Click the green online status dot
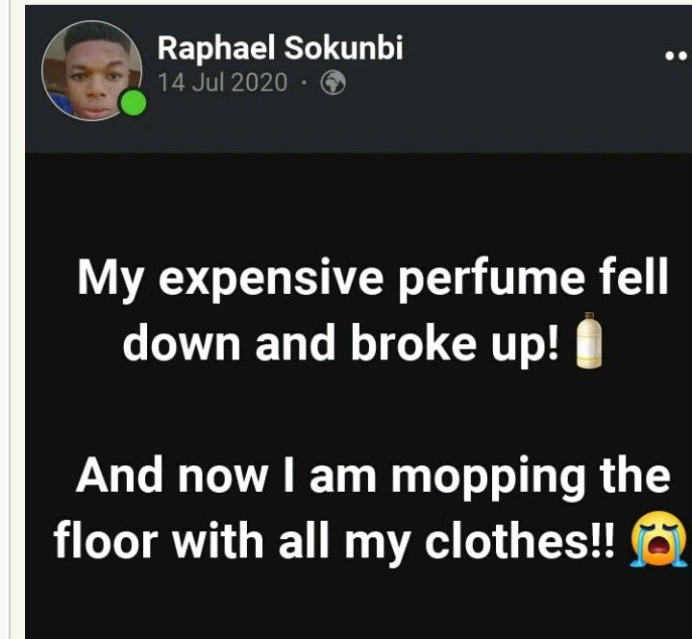Image resolution: width=692 pixels, height=639 pixels. click(134, 103)
